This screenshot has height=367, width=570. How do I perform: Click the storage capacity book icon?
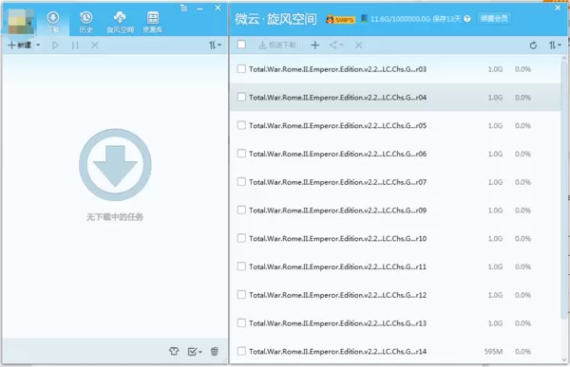[364, 18]
